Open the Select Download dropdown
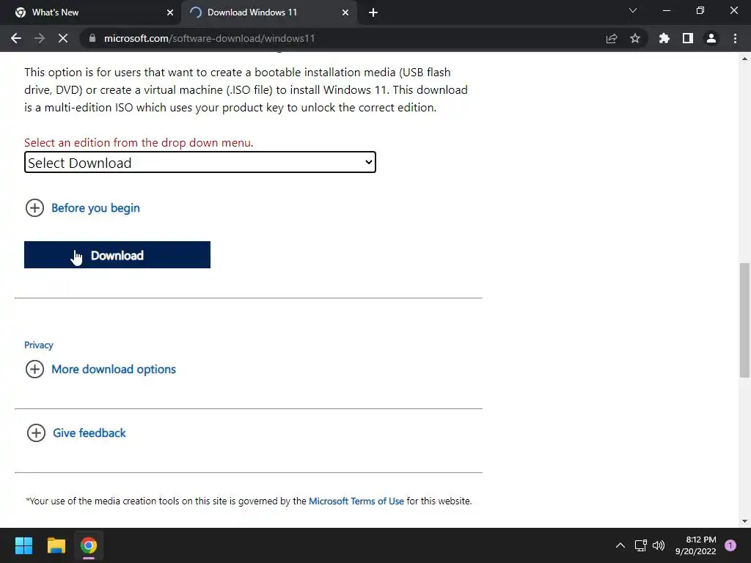The height and width of the screenshot is (563, 751). click(200, 162)
